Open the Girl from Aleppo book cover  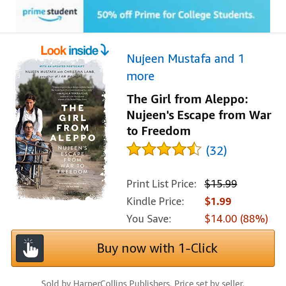coord(60,129)
